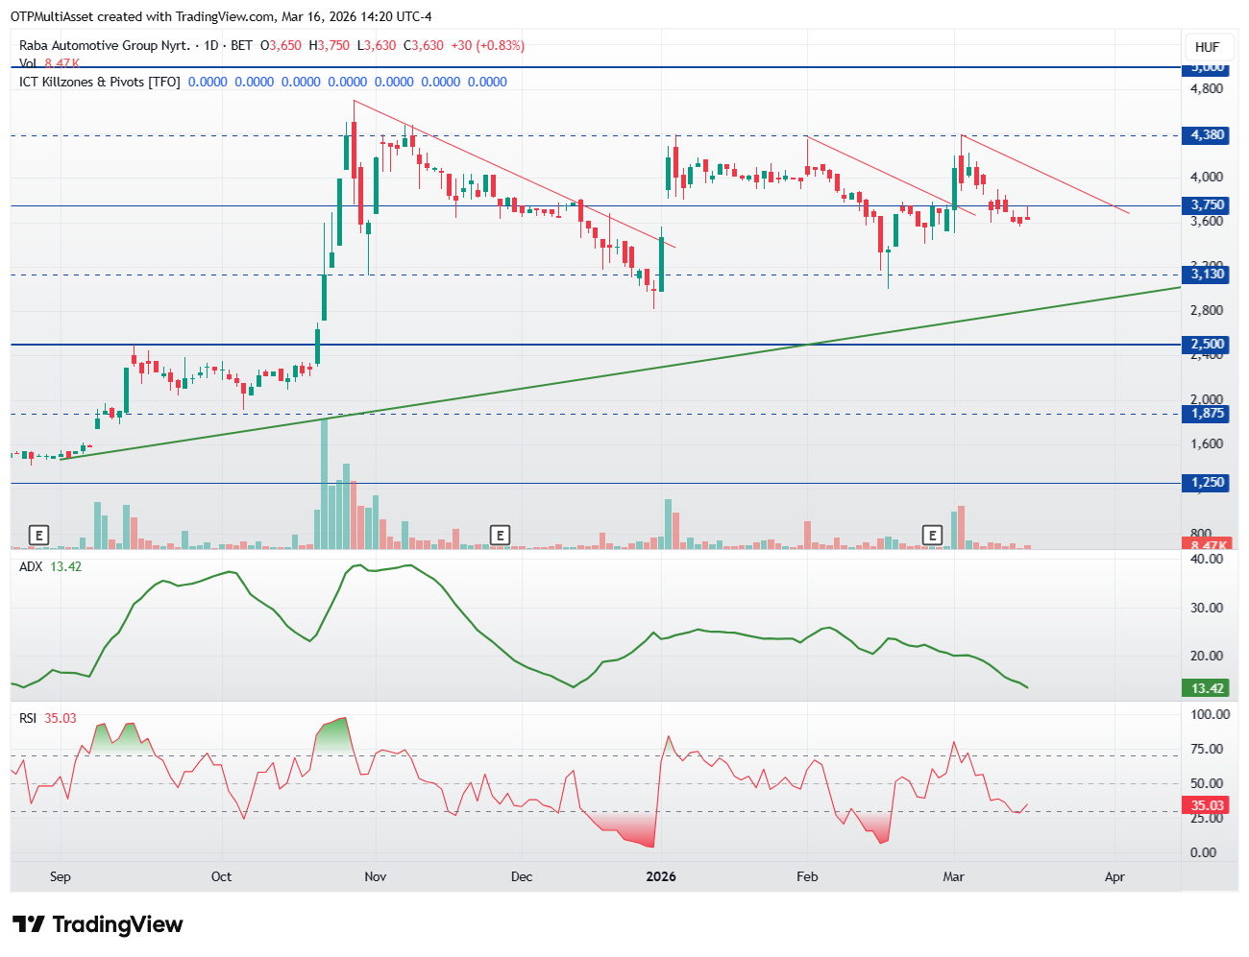Click the 2026 label on the time axis
This screenshot has width=1249, height=957.
coord(661,876)
